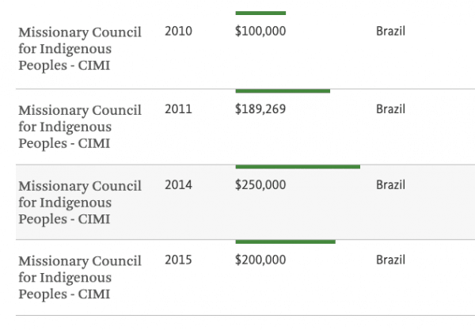The width and height of the screenshot is (475, 330).
Task: Click the green bar above $200,000
Action: pyautogui.click(x=285, y=241)
